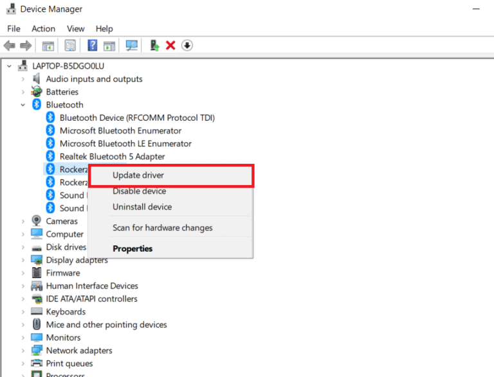Collapse the Bluetooth category
Viewport: 494px width, 377px height.
tap(23, 105)
